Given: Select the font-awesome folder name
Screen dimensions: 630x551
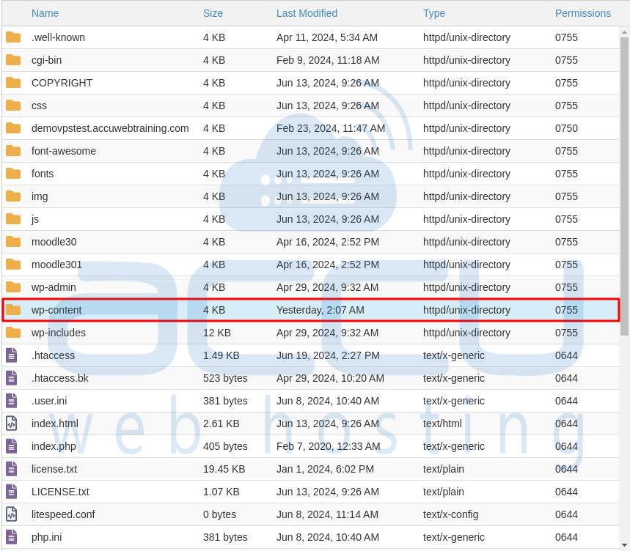Looking at the screenshot, I should click(x=64, y=151).
